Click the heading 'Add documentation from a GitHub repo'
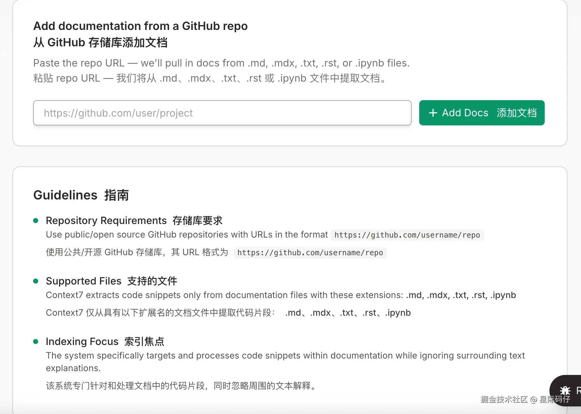The height and width of the screenshot is (414, 581). coord(140,26)
